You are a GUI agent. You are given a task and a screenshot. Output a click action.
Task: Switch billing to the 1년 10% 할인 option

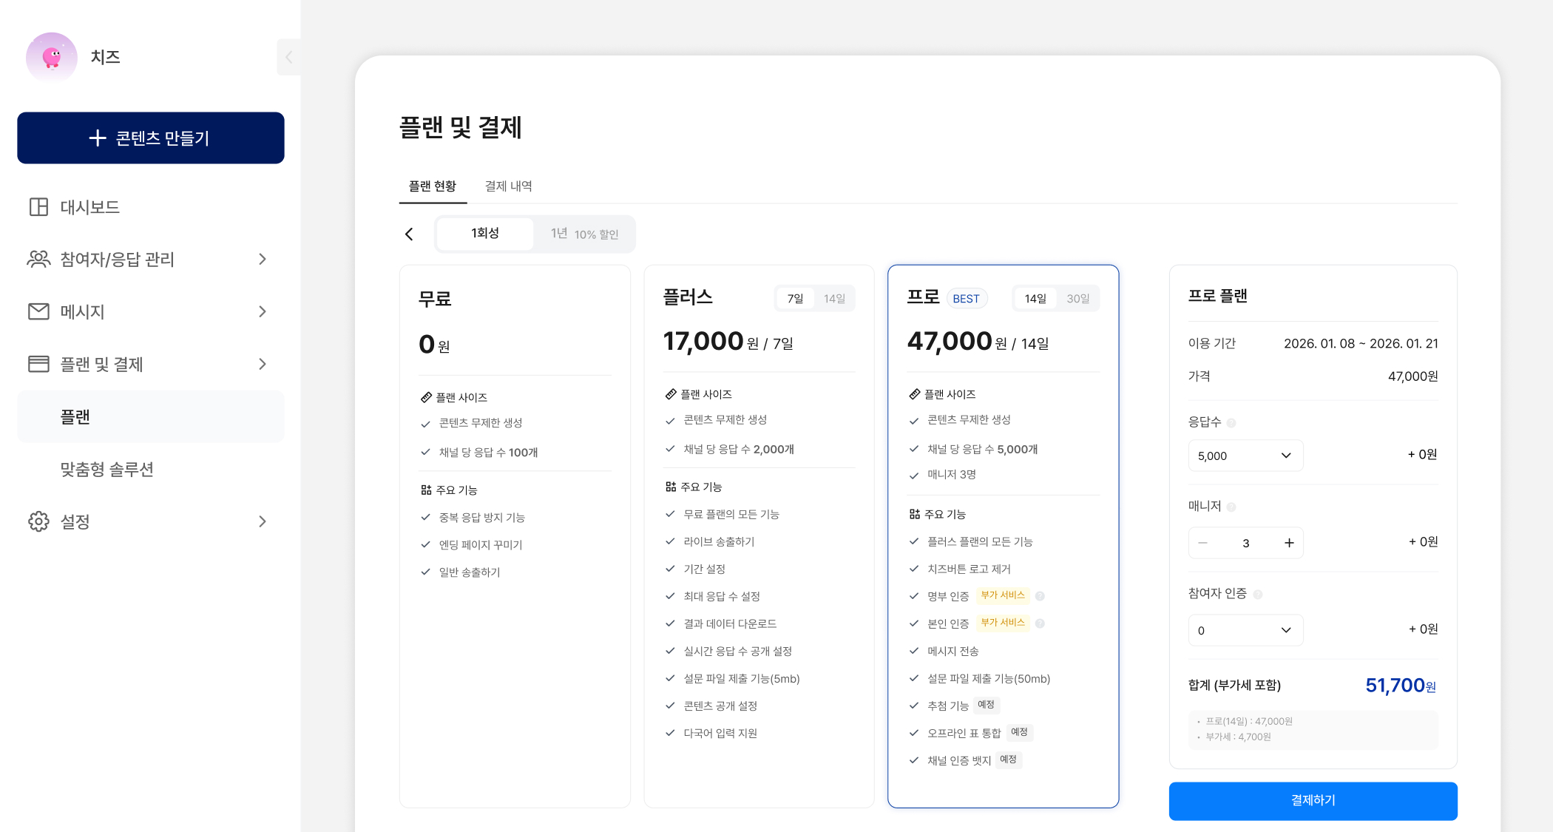[584, 234]
